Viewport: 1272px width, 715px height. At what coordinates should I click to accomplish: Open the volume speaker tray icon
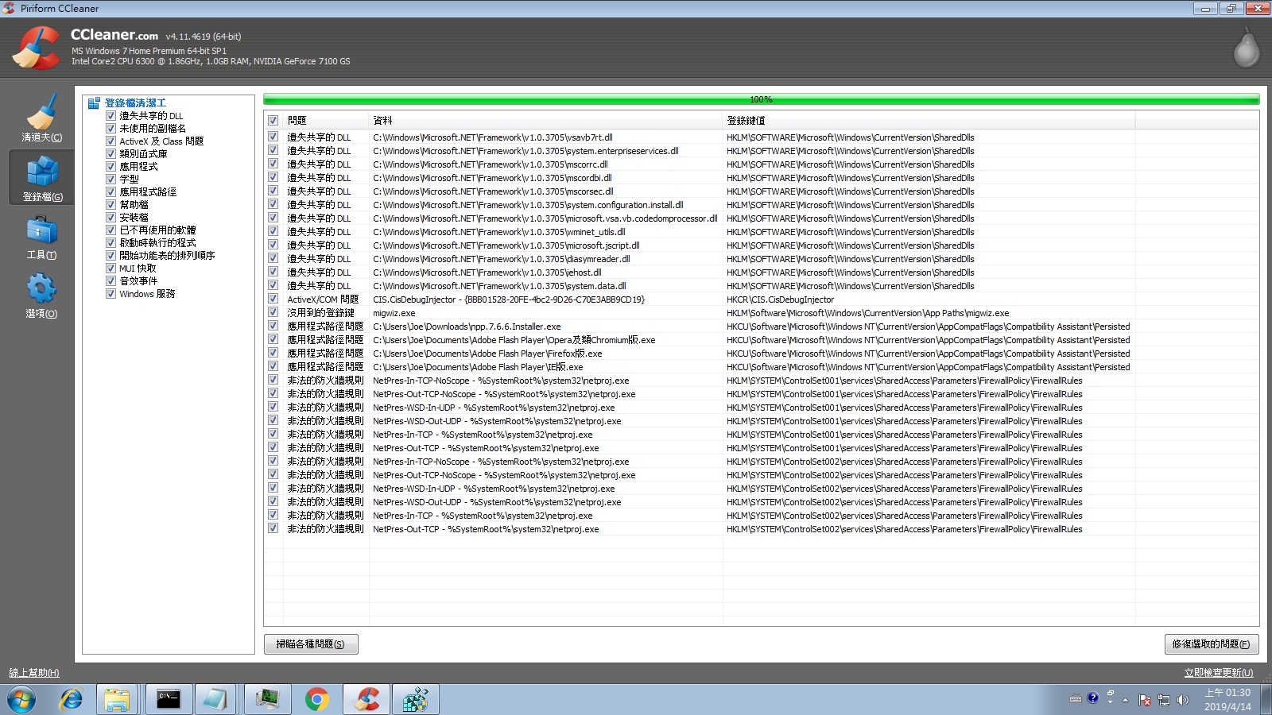(x=1183, y=700)
